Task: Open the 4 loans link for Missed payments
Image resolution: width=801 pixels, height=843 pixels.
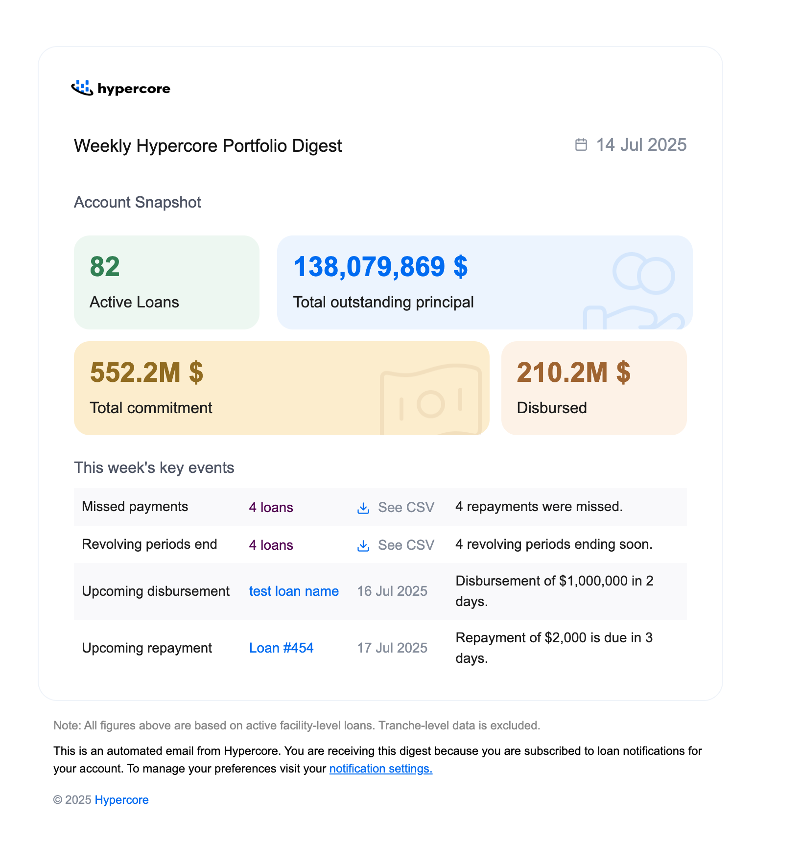Action: click(x=271, y=508)
